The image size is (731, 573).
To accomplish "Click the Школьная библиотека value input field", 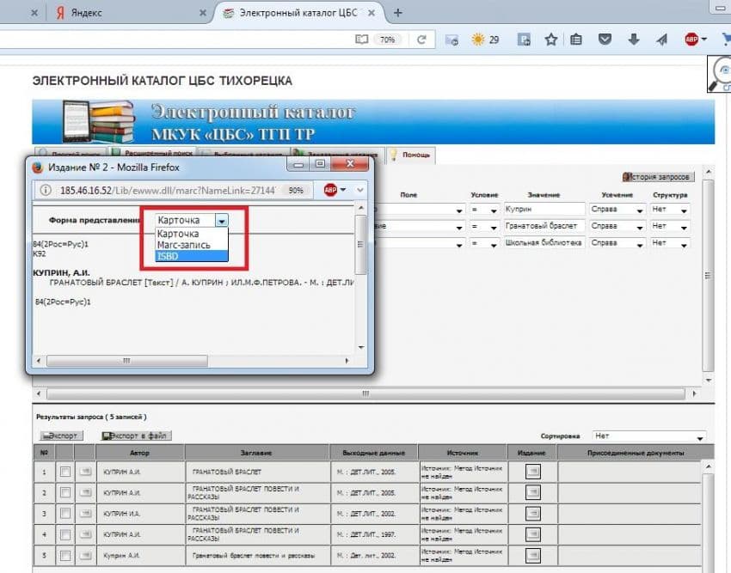I will click(544, 243).
